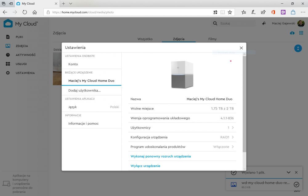Click add notes pen icon
The image size is (308, 196).
coord(253,12)
